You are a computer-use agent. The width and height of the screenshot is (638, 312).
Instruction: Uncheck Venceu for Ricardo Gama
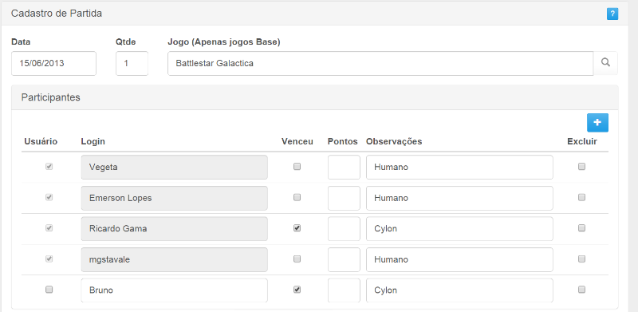tap(297, 228)
